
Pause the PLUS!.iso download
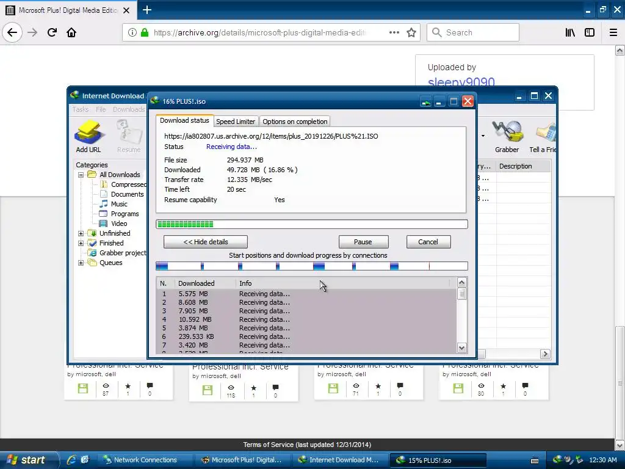[x=363, y=242]
